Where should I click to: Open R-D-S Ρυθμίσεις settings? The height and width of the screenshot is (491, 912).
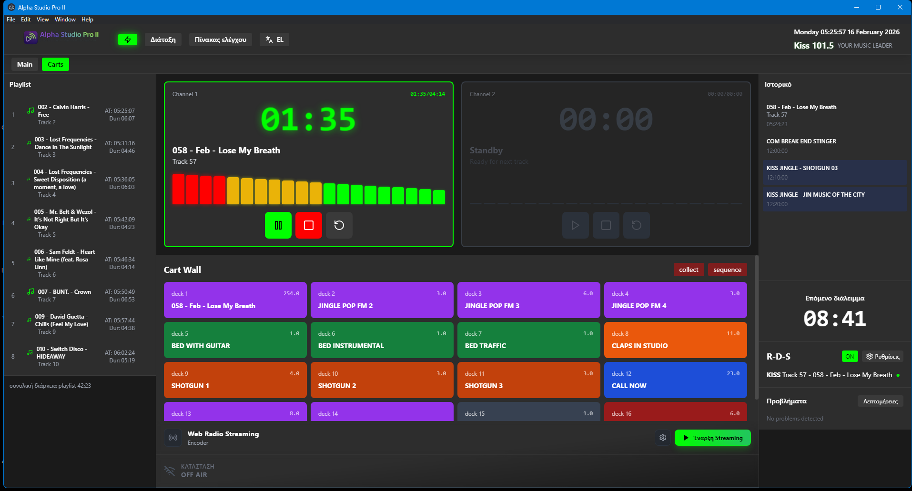[882, 356]
